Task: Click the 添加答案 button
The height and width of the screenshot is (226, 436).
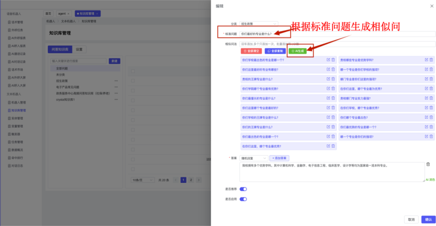Action: tap(279, 158)
